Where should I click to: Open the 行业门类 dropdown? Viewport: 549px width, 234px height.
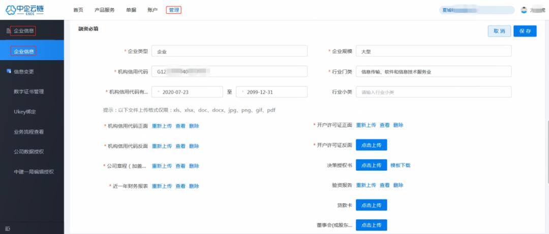pyautogui.click(x=434, y=72)
